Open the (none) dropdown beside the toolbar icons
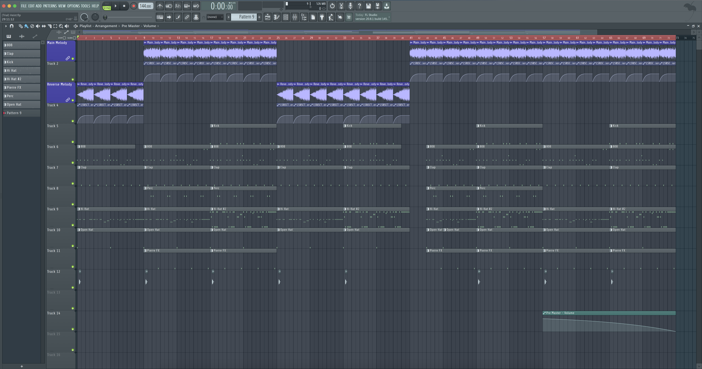702x369 pixels. [215, 17]
